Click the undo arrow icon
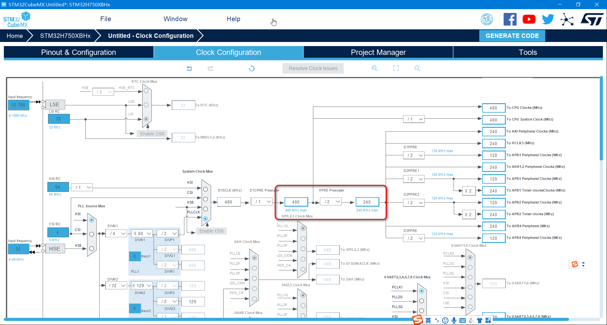Image resolution: width=607 pixels, height=325 pixels. (189, 68)
